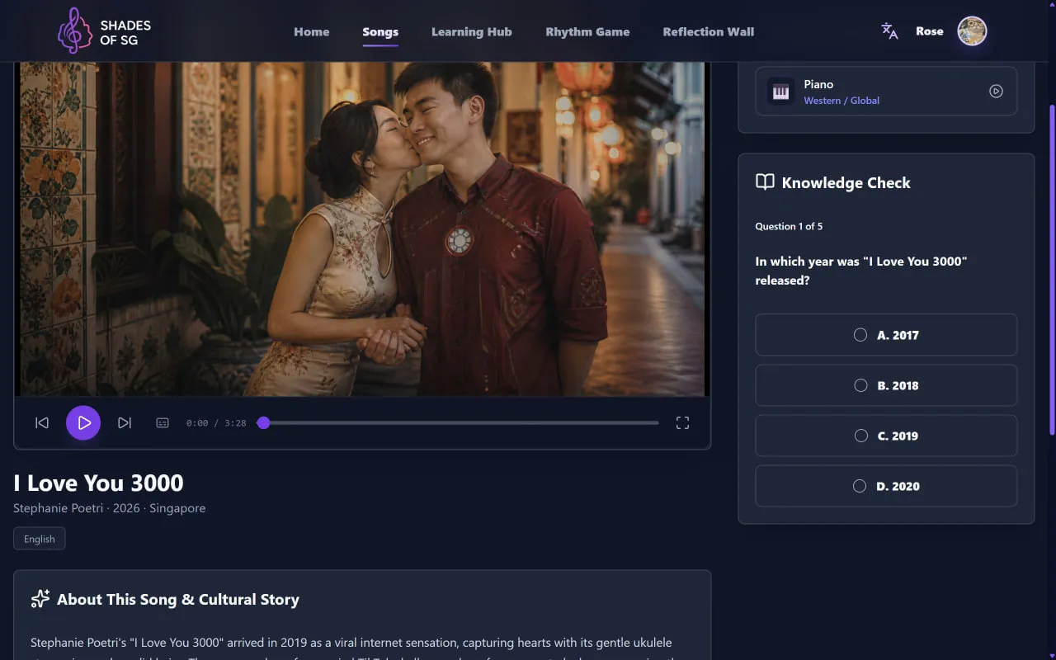Click the song title I Love You 3000
Viewport: 1056px width, 660px height.
(98, 483)
